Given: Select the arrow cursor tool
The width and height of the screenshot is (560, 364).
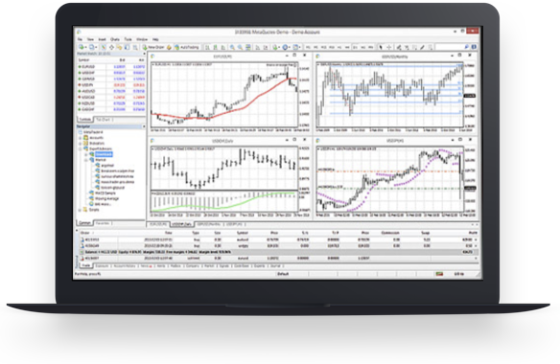Looking at the screenshot, I should (x=381, y=47).
